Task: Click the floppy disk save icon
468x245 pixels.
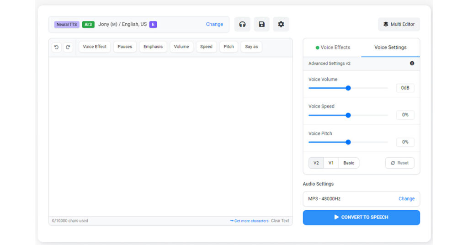Action: tap(261, 24)
